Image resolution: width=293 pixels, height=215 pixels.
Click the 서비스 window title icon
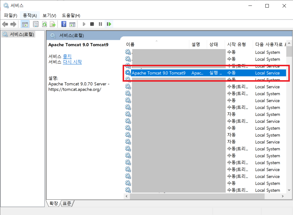pyautogui.click(x=6, y=6)
